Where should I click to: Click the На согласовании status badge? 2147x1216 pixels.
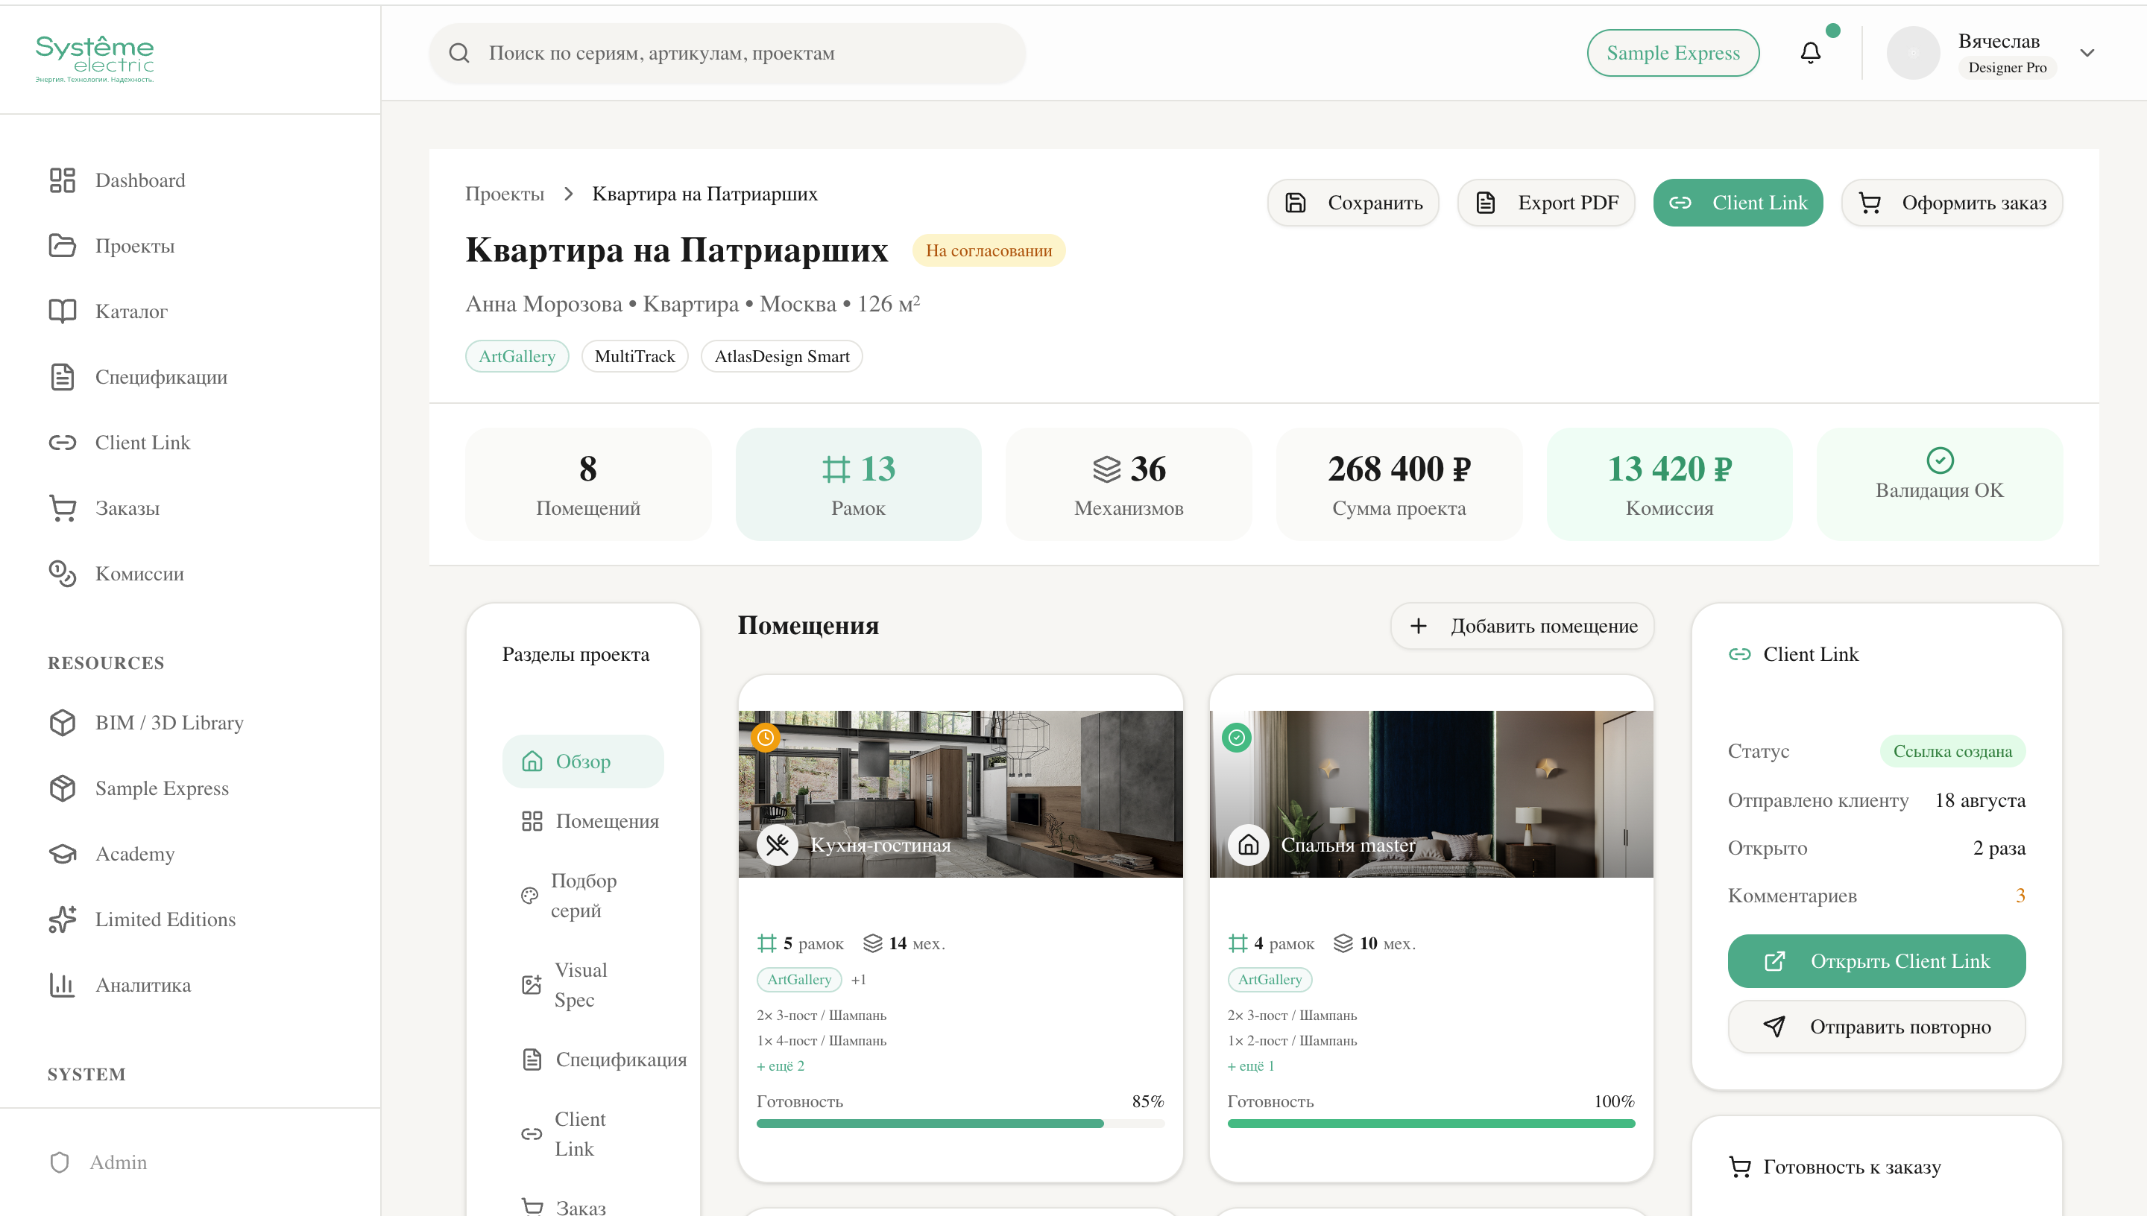point(989,250)
